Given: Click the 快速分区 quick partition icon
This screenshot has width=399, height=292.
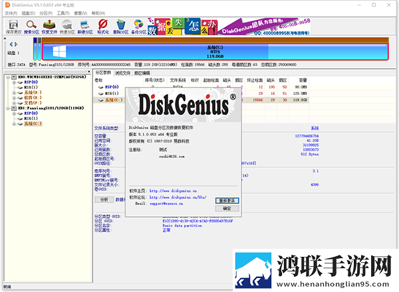Looking at the screenshot, I should pyautogui.click(x=67, y=27).
